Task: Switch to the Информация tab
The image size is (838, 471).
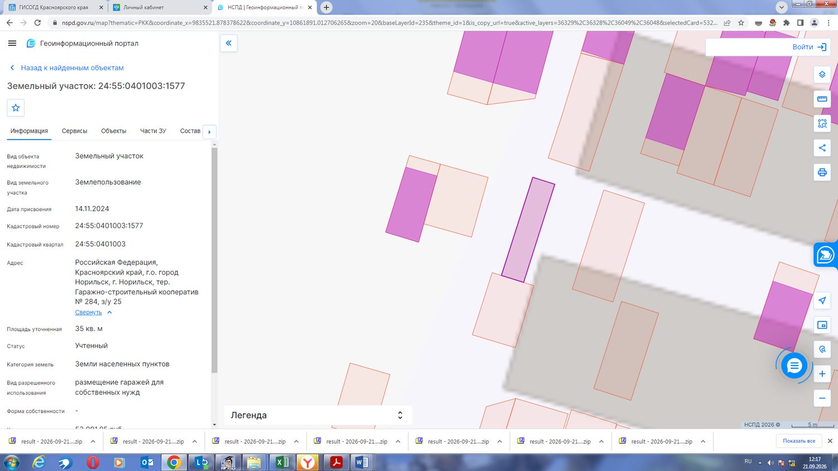Action: pyautogui.click(x=29, y=131)
